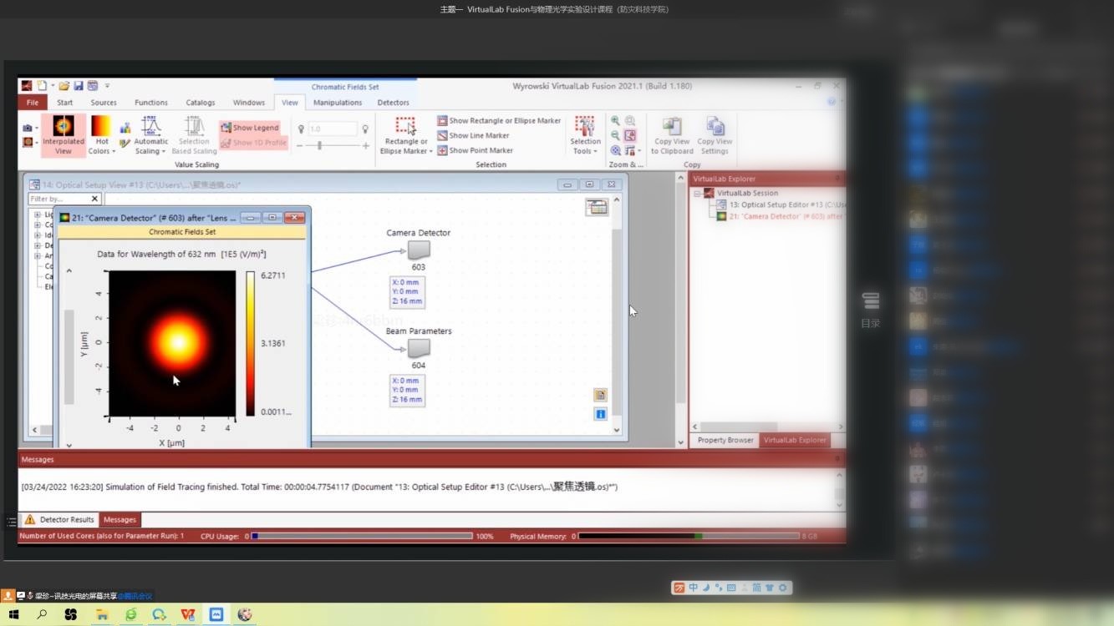
Task: Toggle the Show Legend option
Action: pos(250,128)
